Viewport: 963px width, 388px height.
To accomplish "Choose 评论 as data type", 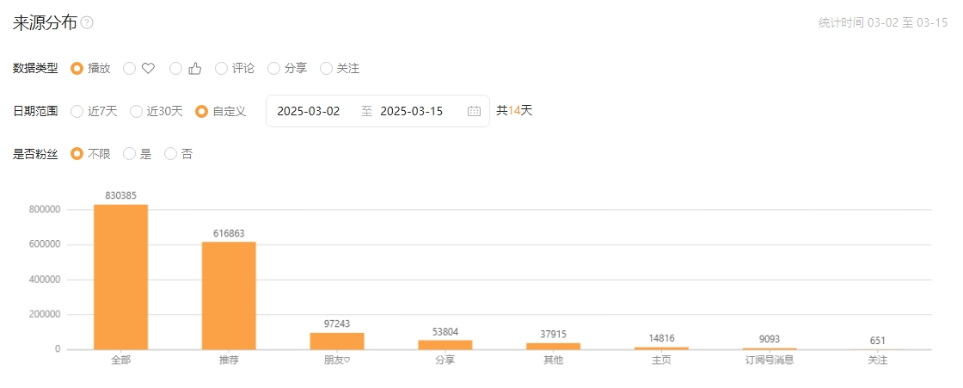I will 222,68.
